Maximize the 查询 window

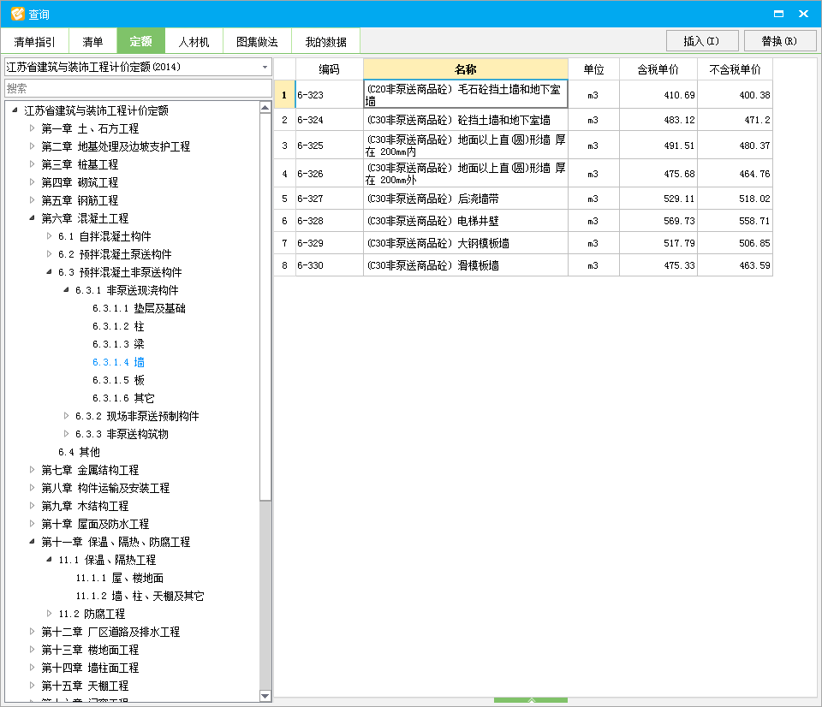pos(778,15)
